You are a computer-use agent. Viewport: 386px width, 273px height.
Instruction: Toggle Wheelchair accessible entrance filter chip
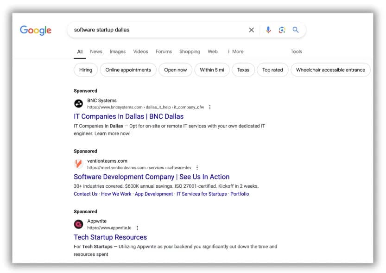tap(330, 70)
